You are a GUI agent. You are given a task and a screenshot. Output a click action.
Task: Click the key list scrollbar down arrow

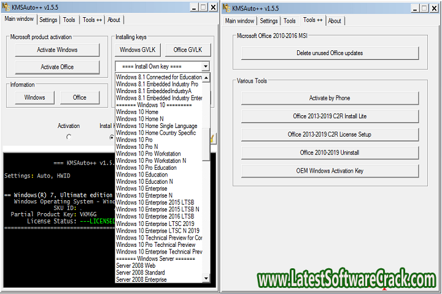pos(206,279)
